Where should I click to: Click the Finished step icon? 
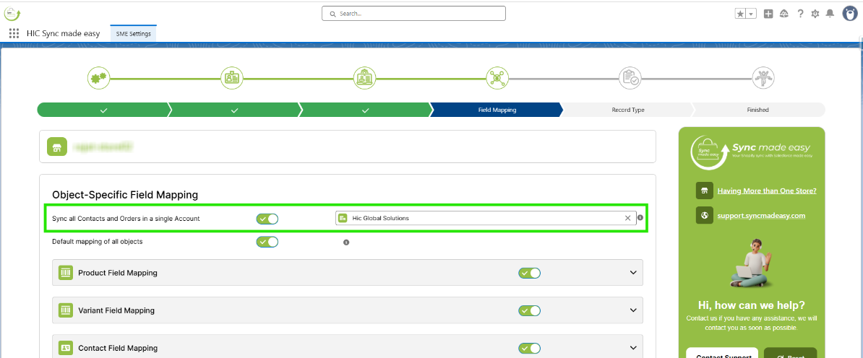pos(763,78)
